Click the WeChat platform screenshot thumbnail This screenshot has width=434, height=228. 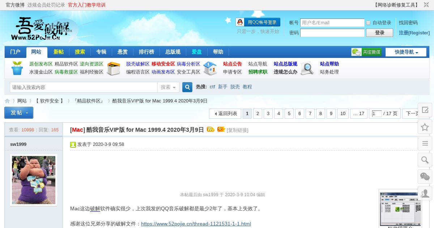click(400, 209)
